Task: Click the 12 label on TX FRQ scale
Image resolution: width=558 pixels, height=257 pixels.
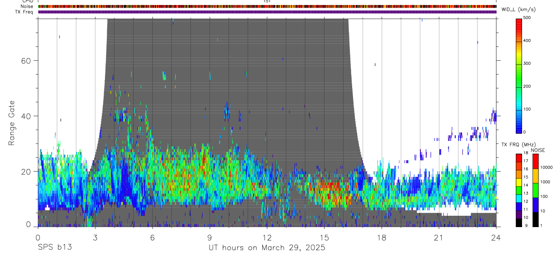Action: 525,201
